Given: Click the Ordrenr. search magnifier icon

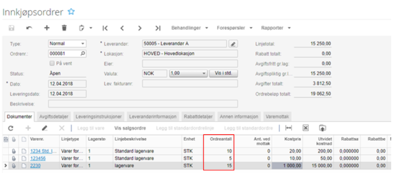Looking at the screenshot, I should click(83, 53).
